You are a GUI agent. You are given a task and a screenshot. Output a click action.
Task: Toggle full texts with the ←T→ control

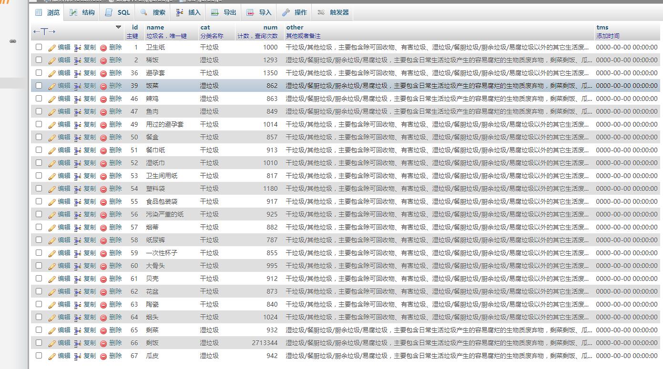44,31
